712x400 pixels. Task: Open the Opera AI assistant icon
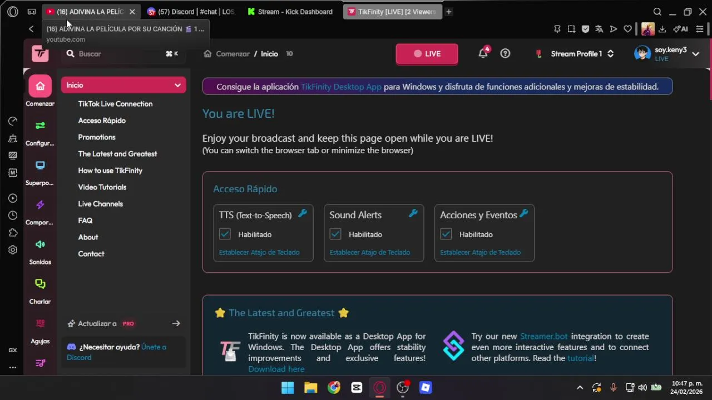(x=680, y=29)
